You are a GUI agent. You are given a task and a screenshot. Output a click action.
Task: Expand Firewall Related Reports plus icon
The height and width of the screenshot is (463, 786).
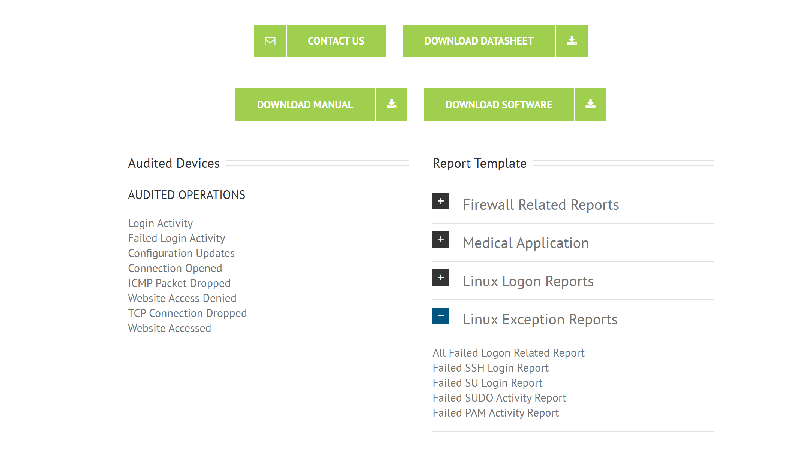click(441, 201)
